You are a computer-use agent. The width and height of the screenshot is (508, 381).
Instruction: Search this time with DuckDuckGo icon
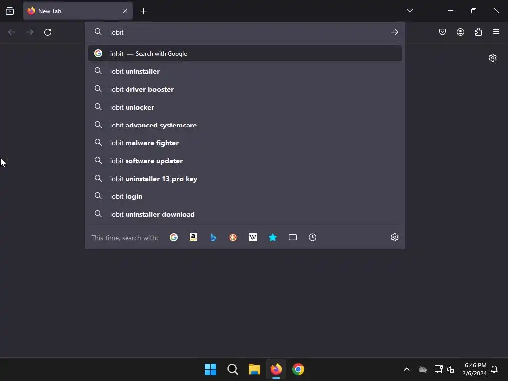point(233,237)
